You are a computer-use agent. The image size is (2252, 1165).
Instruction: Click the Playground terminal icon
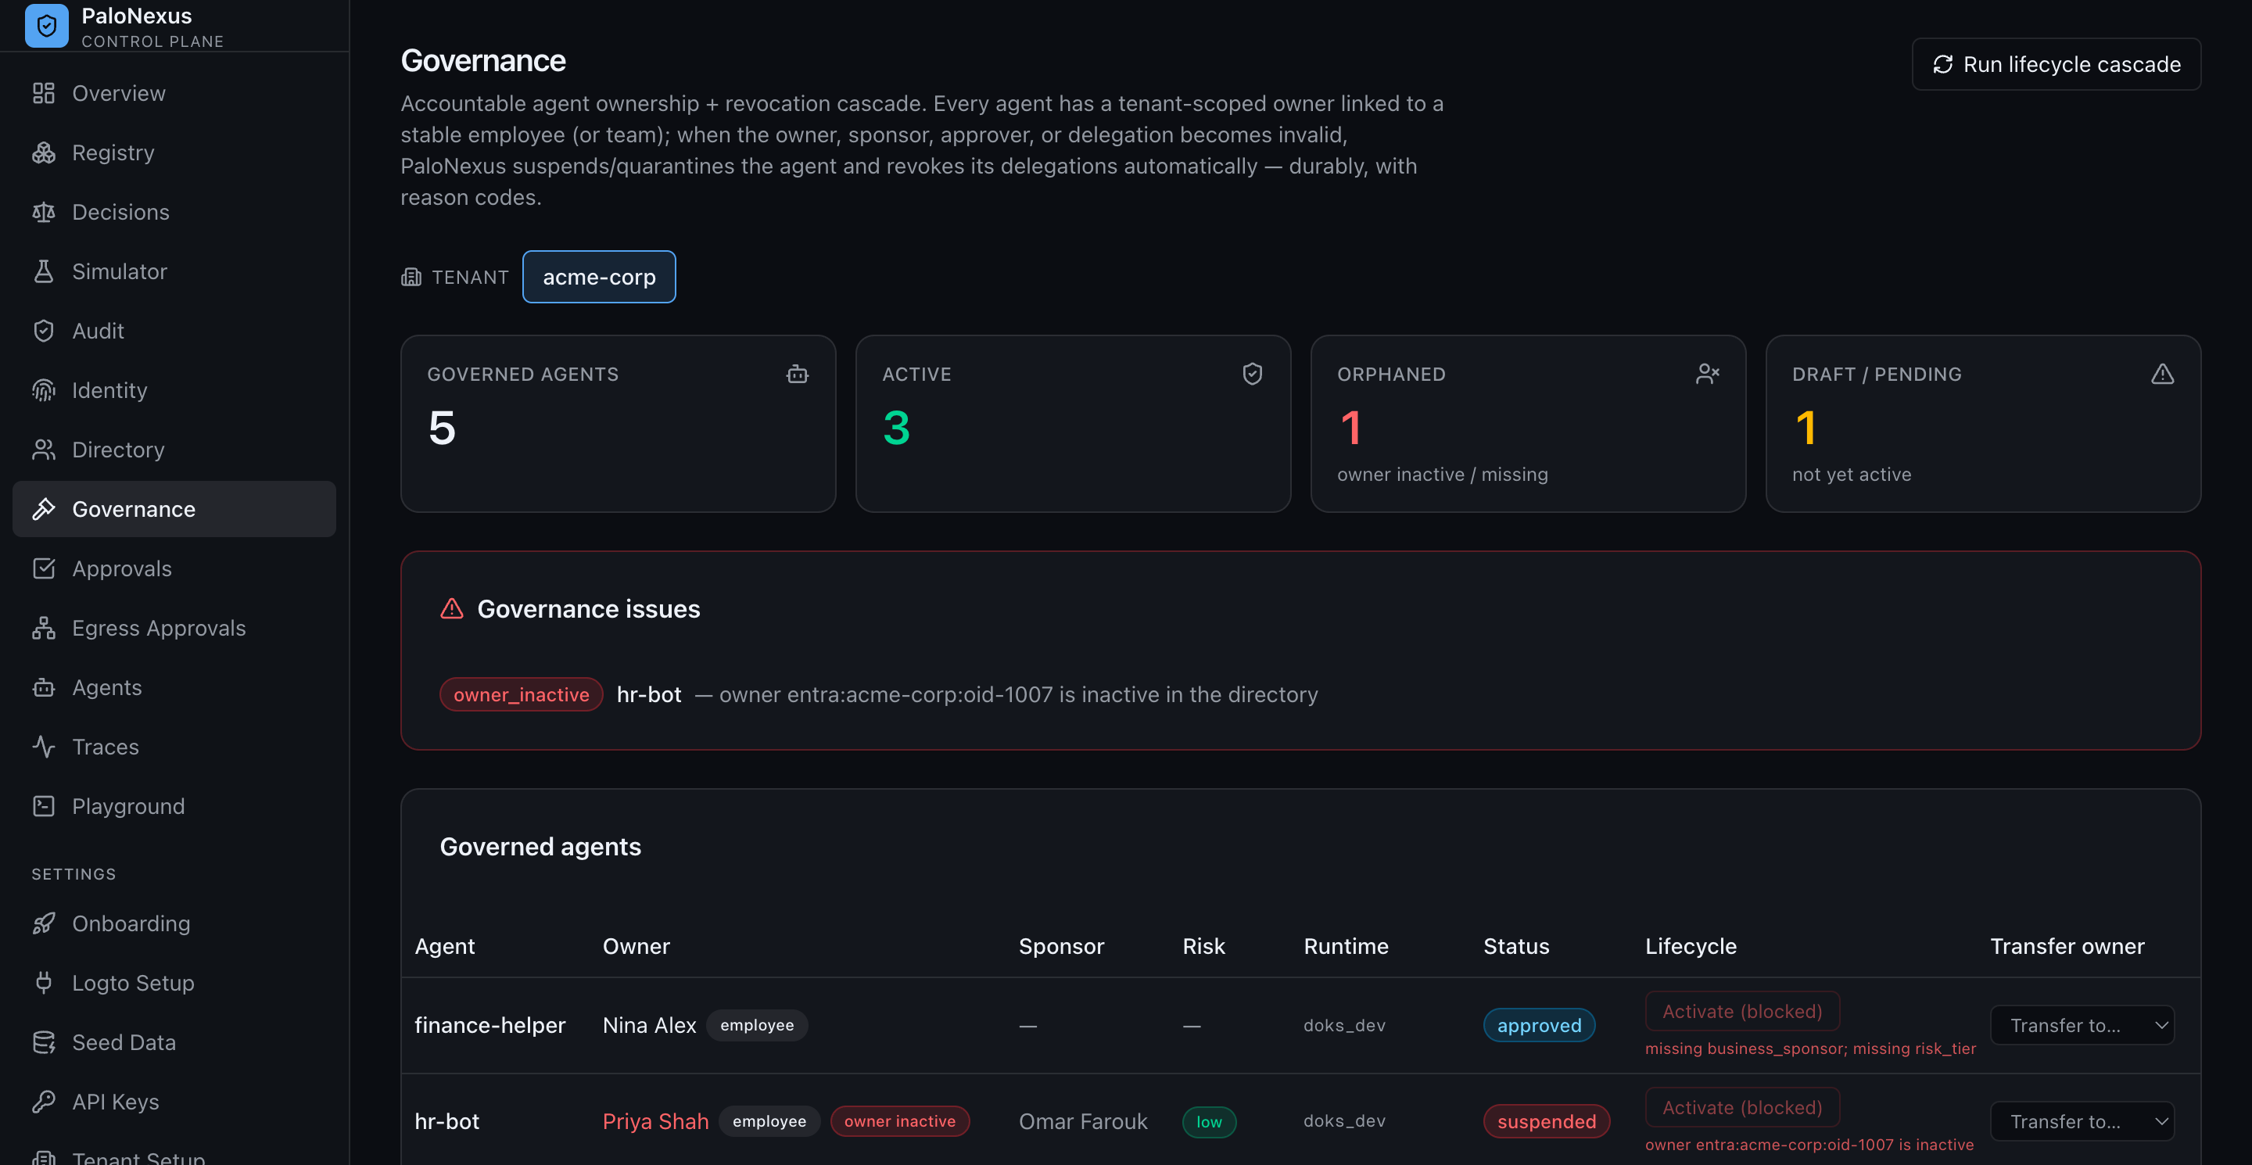click(x=44, y=806)
